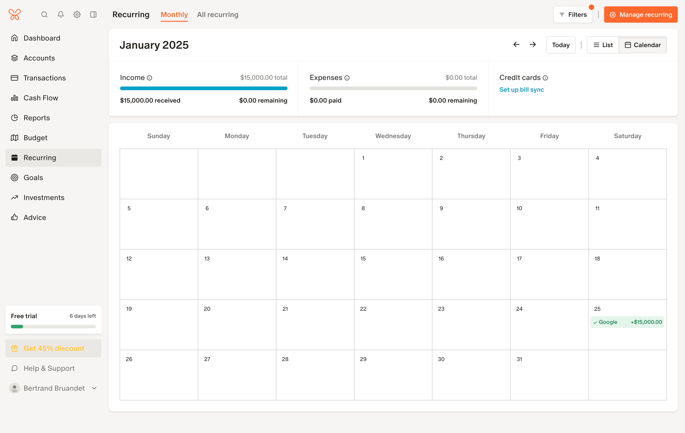The image size is (685, 433).
Task: Click the Free trial progress bar
Action: pyautogui.click(x=53, y=327)
